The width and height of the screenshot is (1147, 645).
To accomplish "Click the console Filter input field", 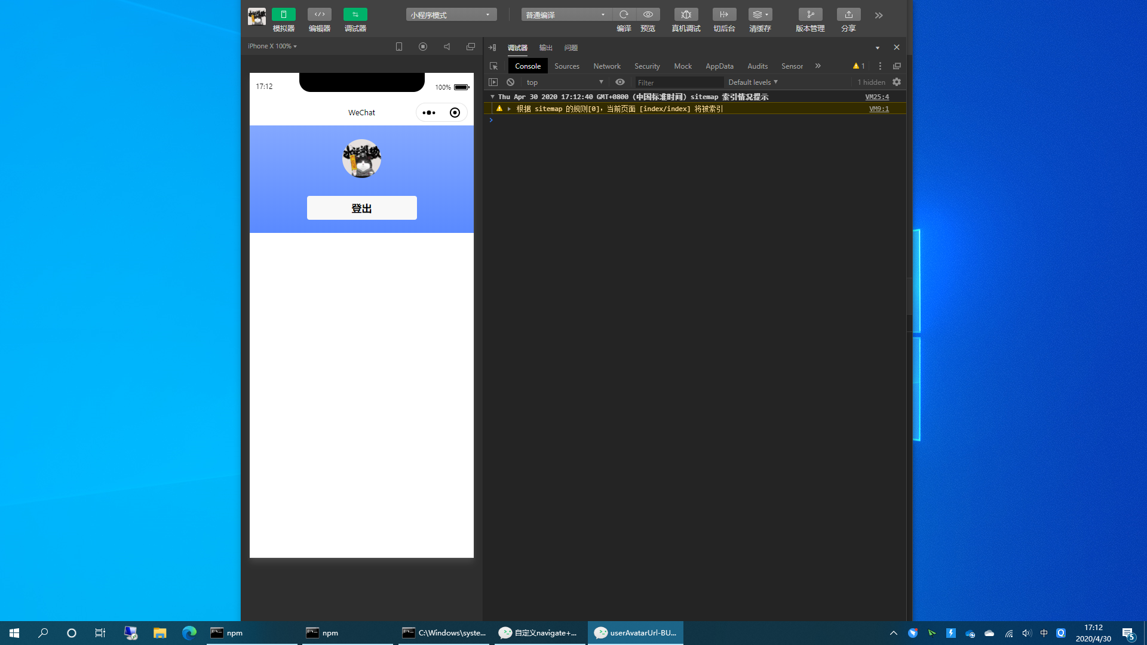I will 678,82.
